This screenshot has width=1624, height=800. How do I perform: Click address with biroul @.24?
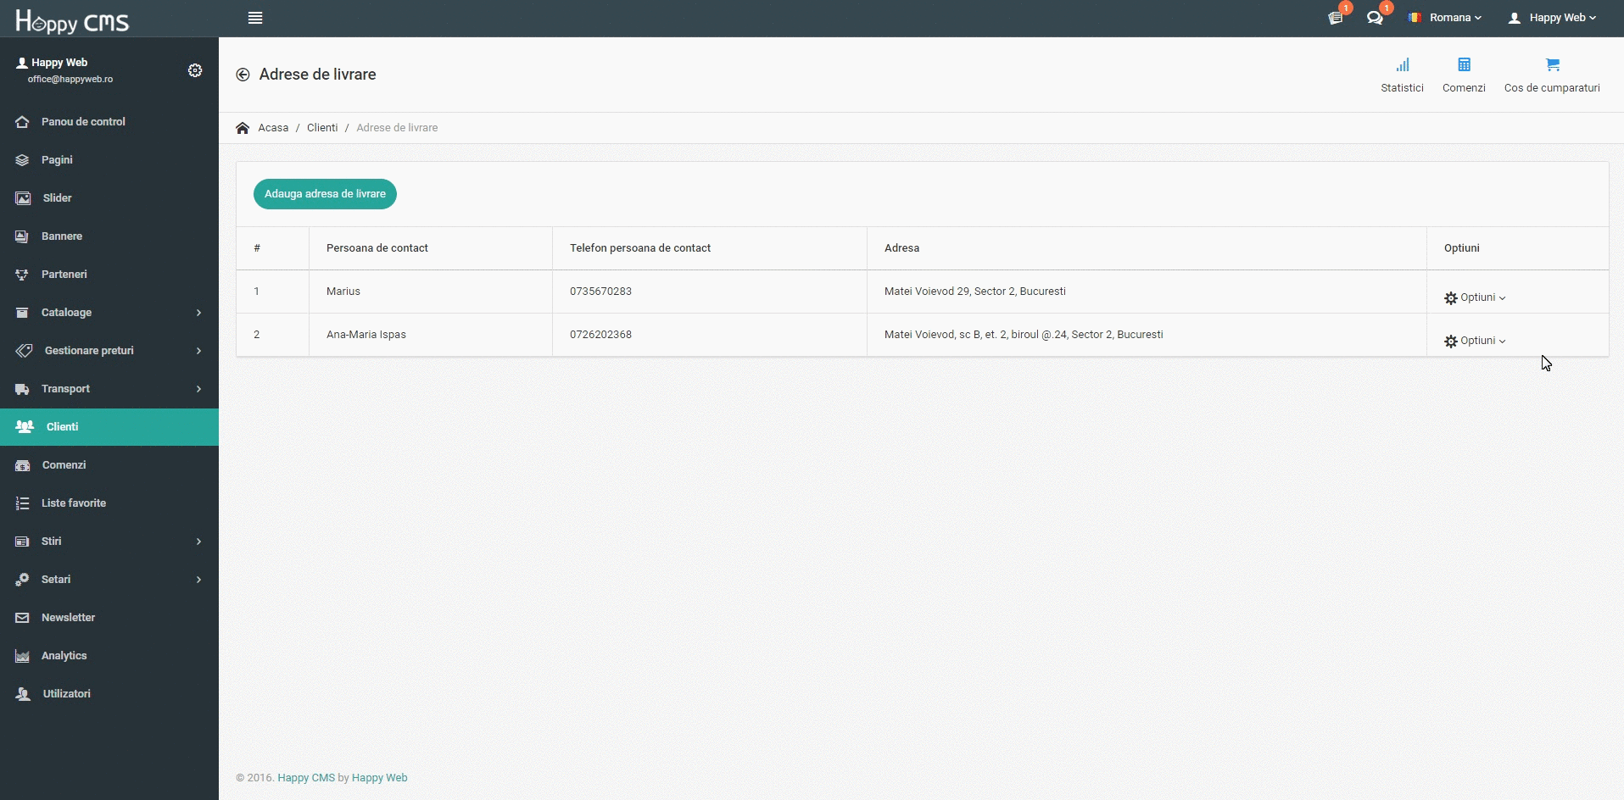pyautogui.click(x=1024, y=335)
